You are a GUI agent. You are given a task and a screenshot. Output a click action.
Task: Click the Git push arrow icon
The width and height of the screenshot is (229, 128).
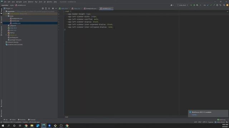214,5
